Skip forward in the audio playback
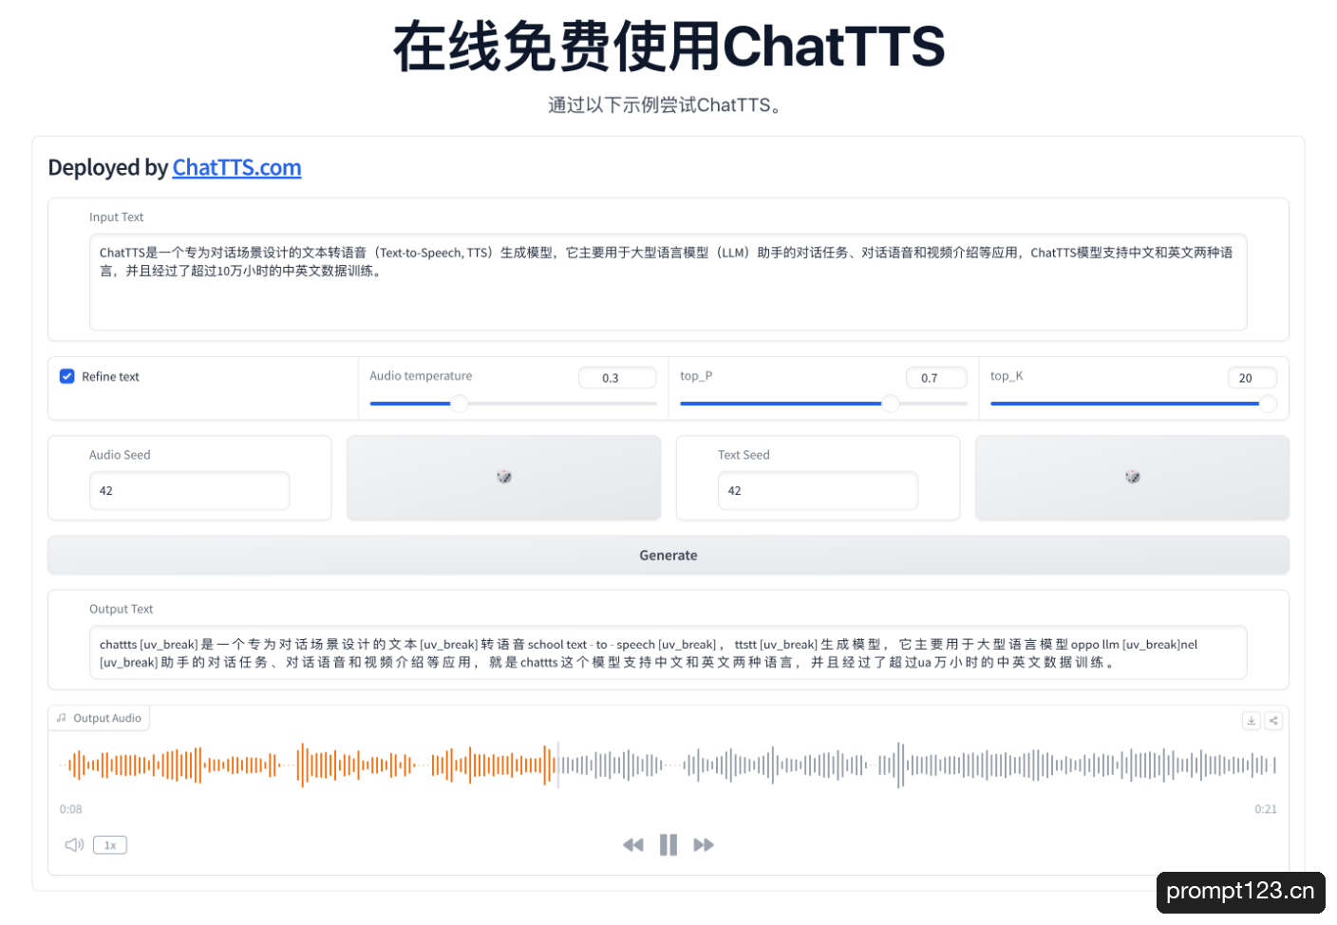The image size is (1337, 925). coord(704,844)
